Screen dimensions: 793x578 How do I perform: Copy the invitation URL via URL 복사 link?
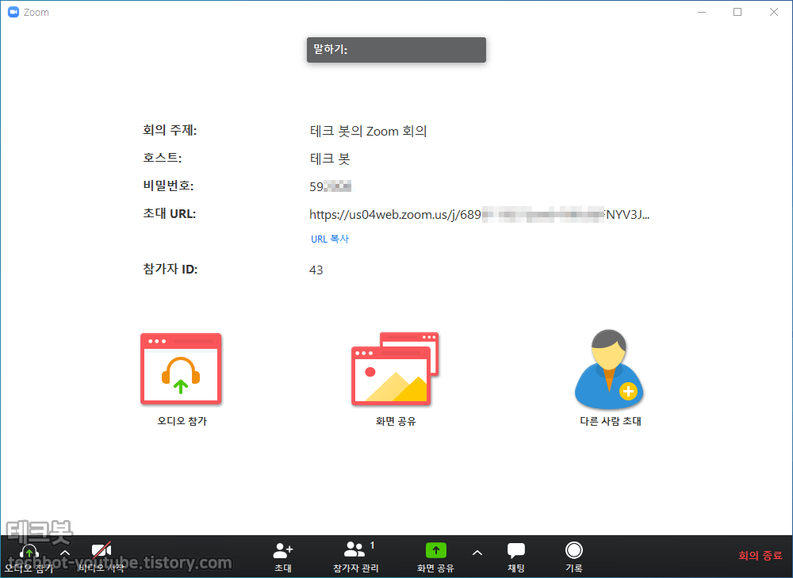coord(330,239)
